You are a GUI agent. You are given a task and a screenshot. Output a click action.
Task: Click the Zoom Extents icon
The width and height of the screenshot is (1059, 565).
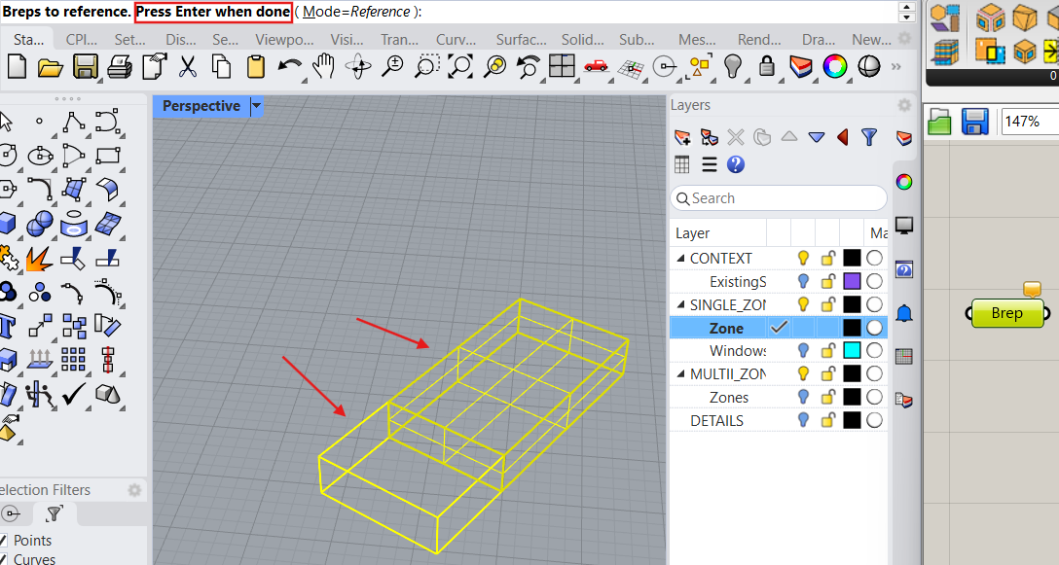(460, 67)
